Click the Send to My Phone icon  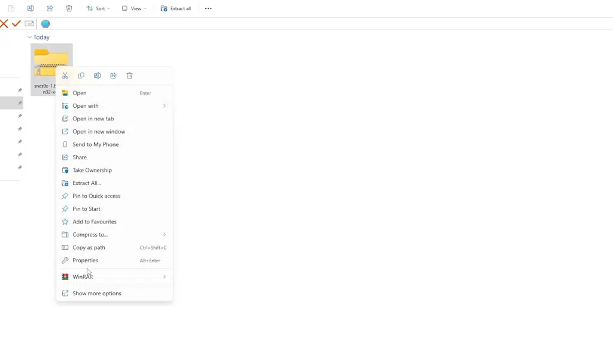click(65, 144)
